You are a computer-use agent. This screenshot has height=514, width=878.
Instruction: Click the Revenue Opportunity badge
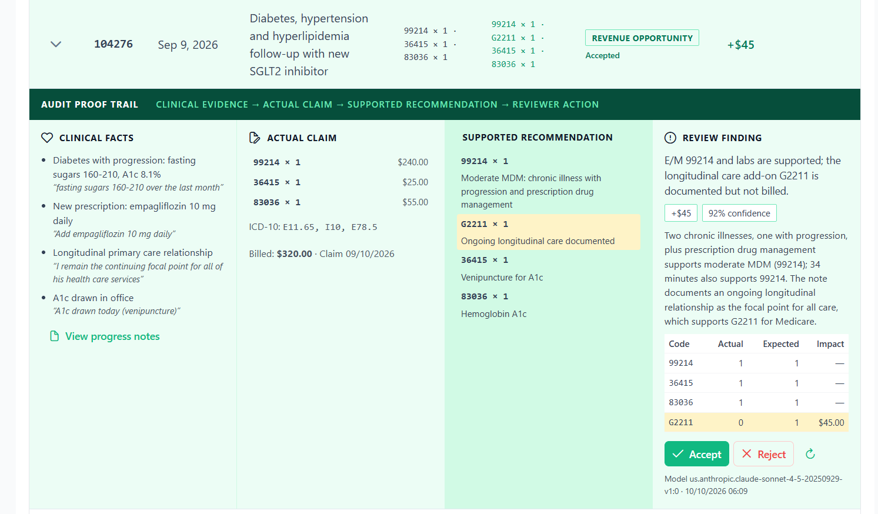[x=642, y=38]
